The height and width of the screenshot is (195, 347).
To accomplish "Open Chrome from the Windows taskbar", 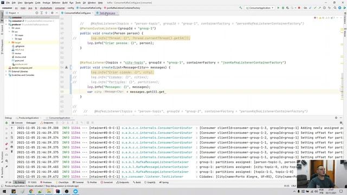I will 31,191.
